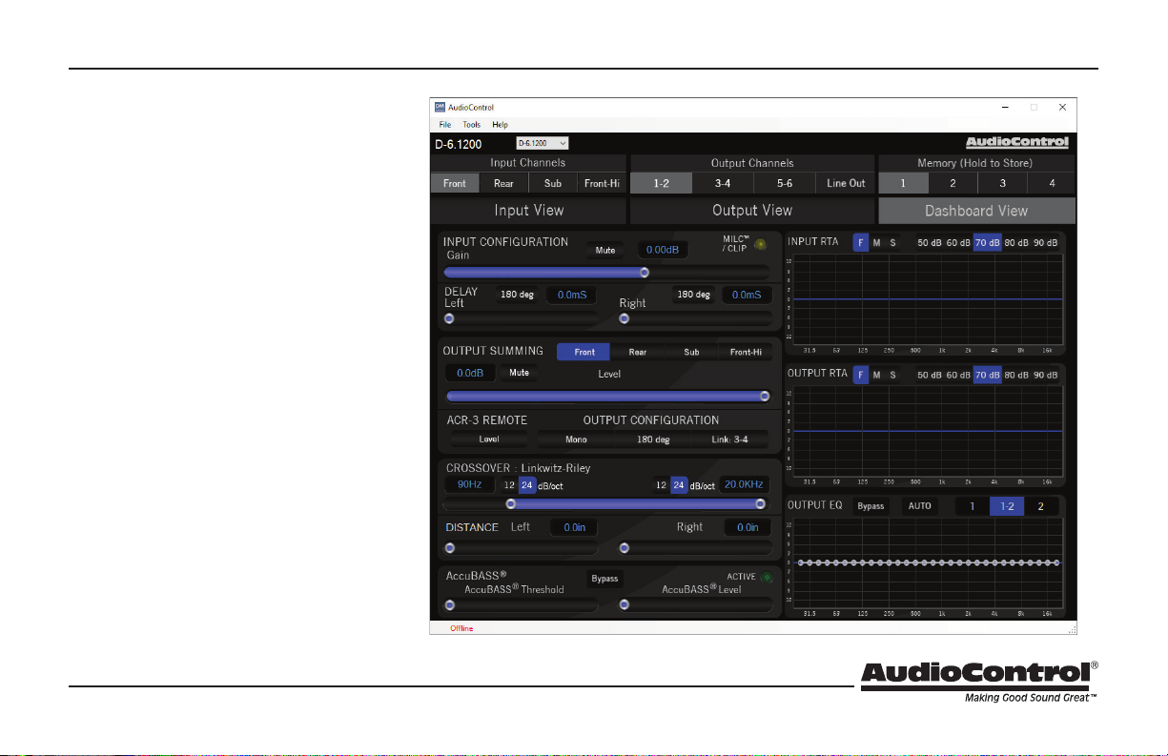Switch to Dashboard View
Screen dimensions: 1168x756
pyautogui.click(x=976, y=211)
